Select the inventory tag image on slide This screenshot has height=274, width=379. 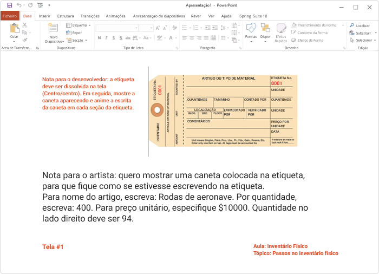223,111
